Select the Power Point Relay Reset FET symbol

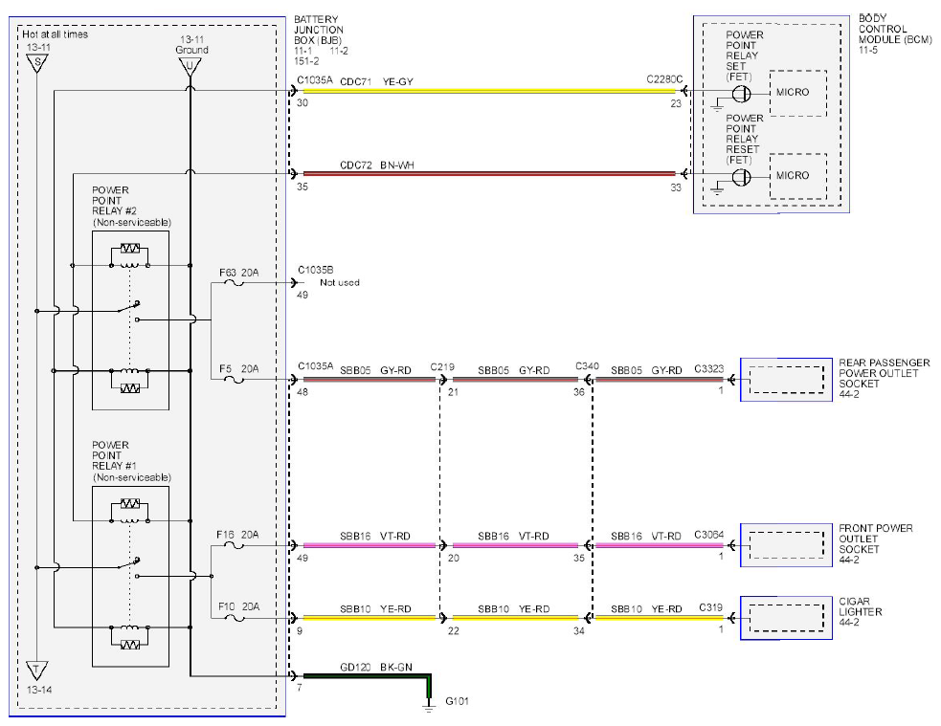[742, 177]
